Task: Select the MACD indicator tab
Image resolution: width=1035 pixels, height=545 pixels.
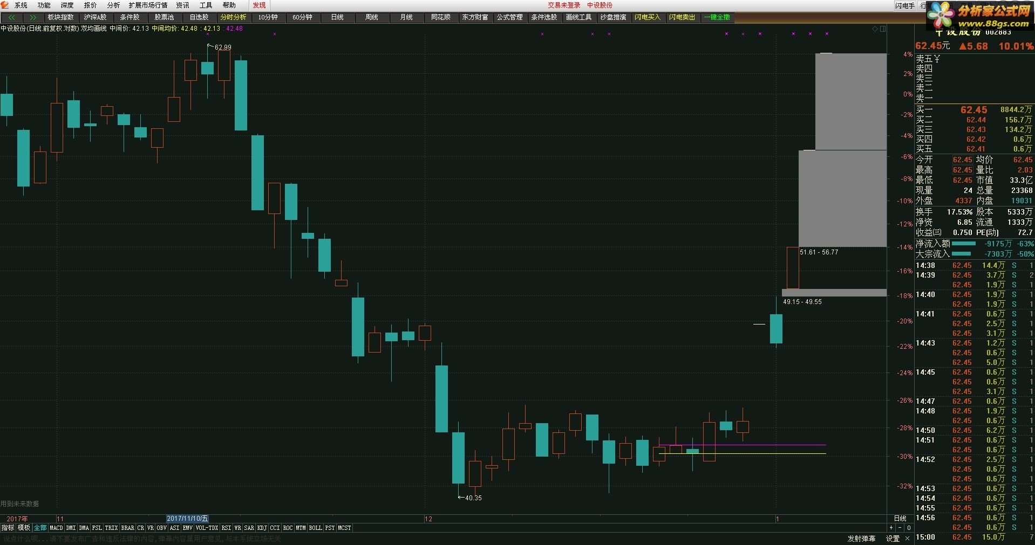Action: [x=56, y=528]
